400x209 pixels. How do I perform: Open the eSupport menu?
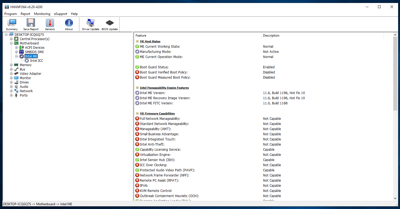pyautogui.click(x=61, y=14)
